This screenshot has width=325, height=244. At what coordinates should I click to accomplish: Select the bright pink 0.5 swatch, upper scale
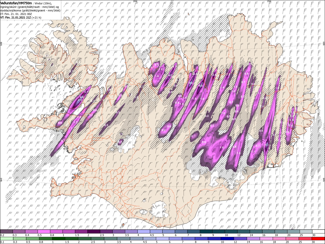tap(44, 232)
